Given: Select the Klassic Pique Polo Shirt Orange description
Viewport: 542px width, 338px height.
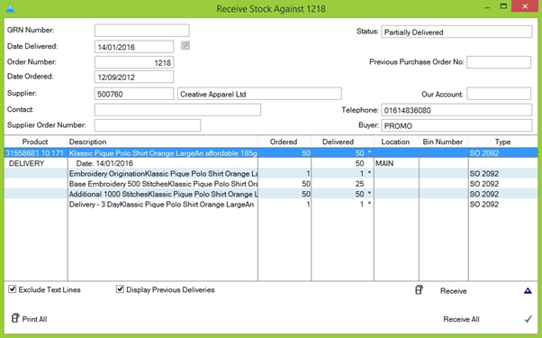Looking at the screenshot, I should point(163,153).
